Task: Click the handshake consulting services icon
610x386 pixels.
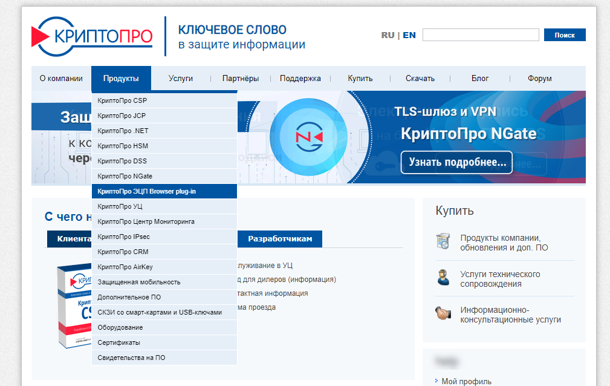Action: click(x=443, y=313)
